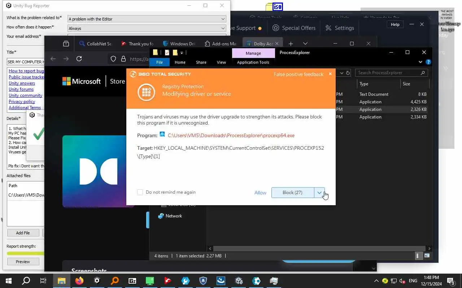Expand the Explorer ribbon chevron
Image resolution: width=462 pixels, height=288 pixels.
[x=420, y=62]
